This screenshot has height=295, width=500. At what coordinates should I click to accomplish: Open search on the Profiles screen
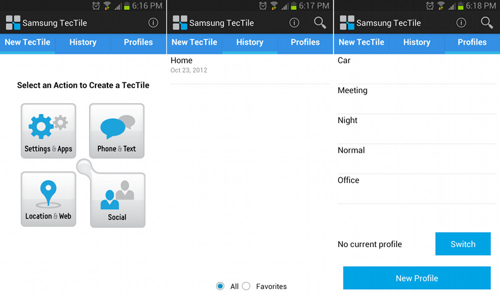point(487,23)
